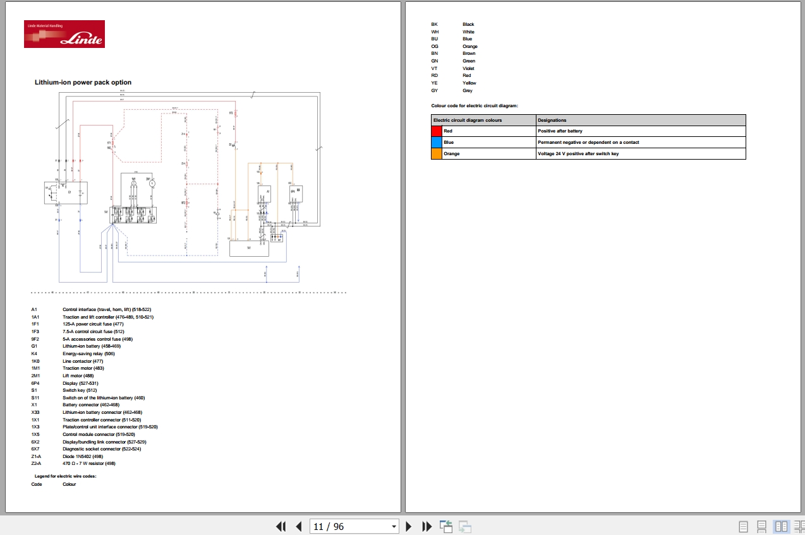The height and width of the screenshot is (535, 805).
Task: Click 'Colour code for electric circuit diagram' text
Action: click(x=475, y=105)
